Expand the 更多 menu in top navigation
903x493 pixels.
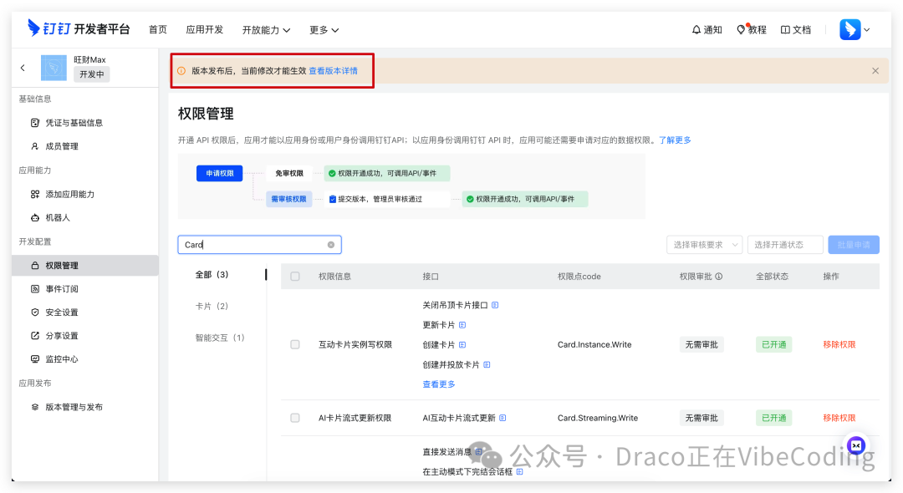click(x=322, y=29)
